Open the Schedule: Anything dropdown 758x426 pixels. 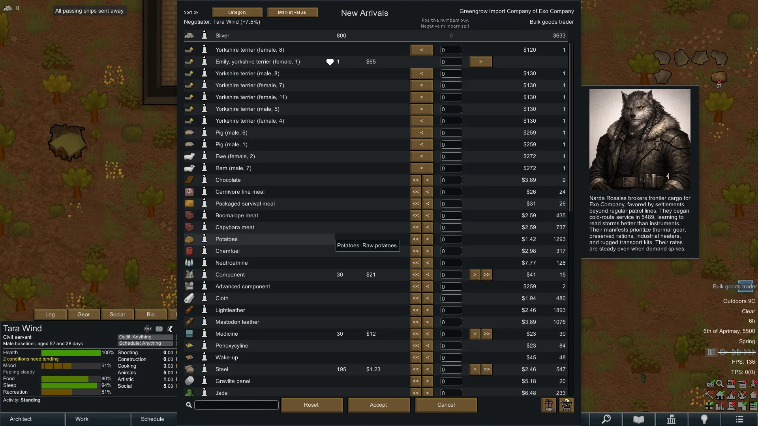(145, 343)
